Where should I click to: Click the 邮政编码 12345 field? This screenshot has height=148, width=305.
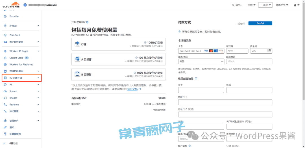point(249,61)
